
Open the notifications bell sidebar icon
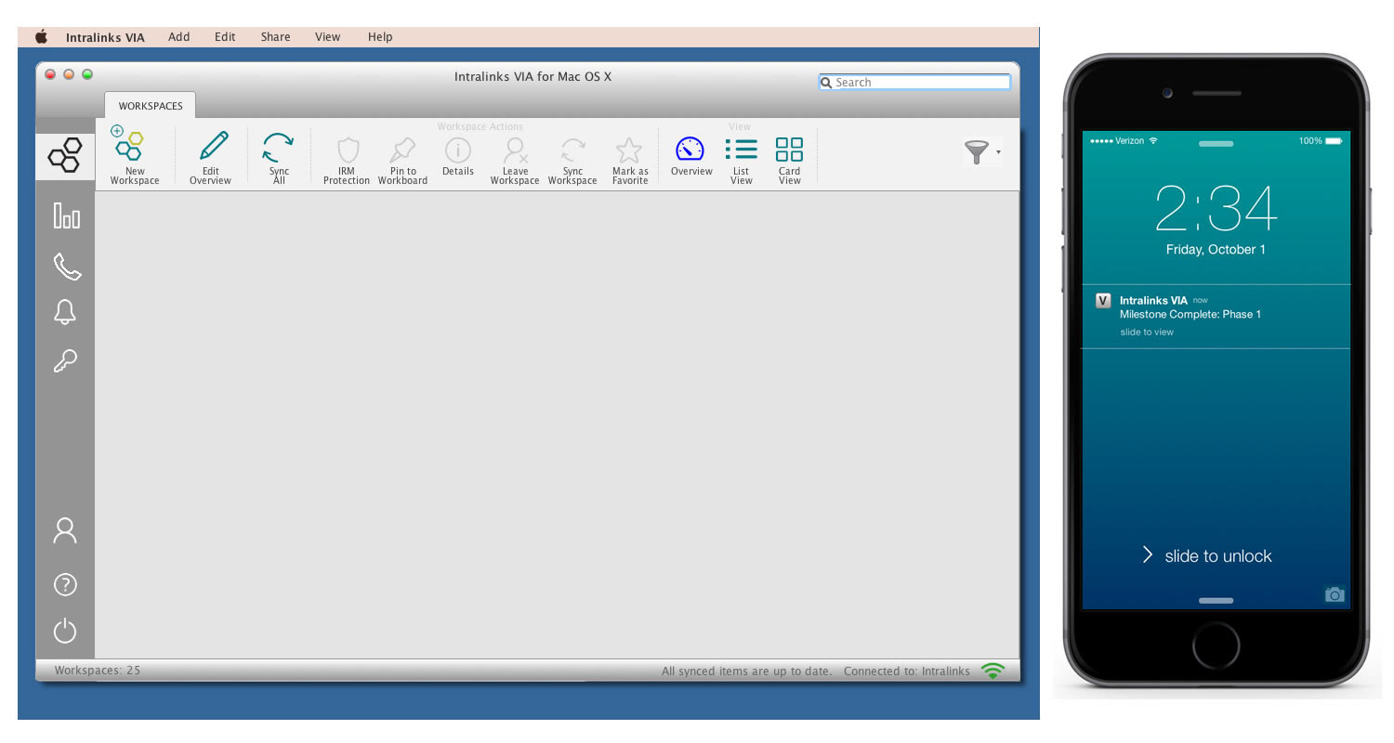click(x=65, y=312)
